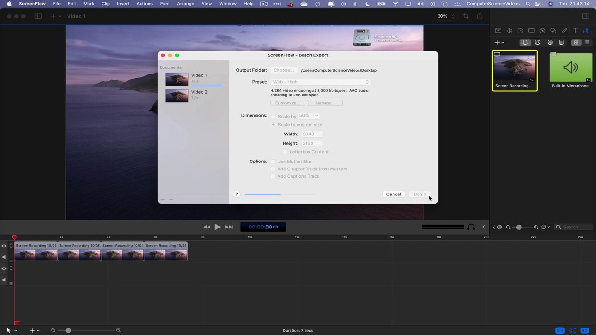Open the ScreenFlow menu
The width and height of the screenshot is (596, 335).
click(32, 4)
